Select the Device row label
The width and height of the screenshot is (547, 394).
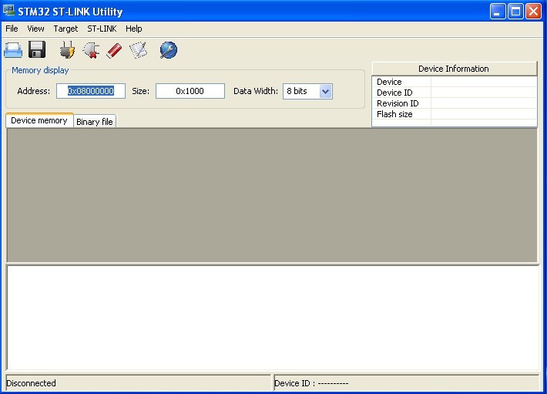tap(389, 82)
